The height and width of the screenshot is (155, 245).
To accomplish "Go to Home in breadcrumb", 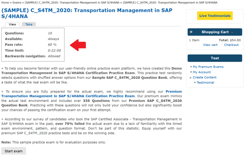I will pyautogui.click(x=5, y=3).
